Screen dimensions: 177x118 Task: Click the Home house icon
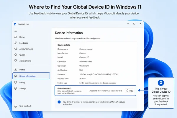point(16,37)
